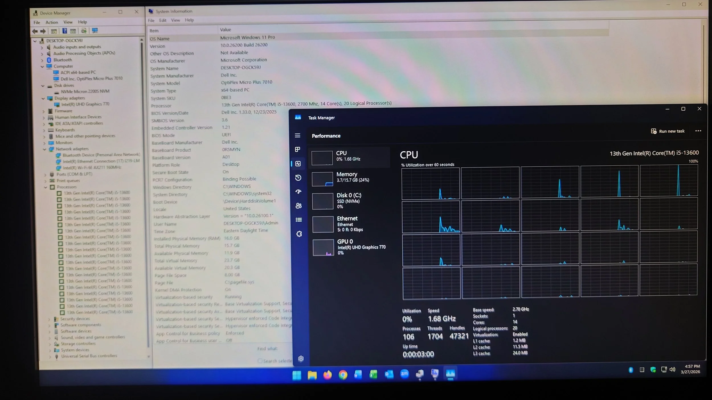Screen dimensions: 712x400
Task: Select the Performance page icon in Task Manager
Action: pos(298,164)
